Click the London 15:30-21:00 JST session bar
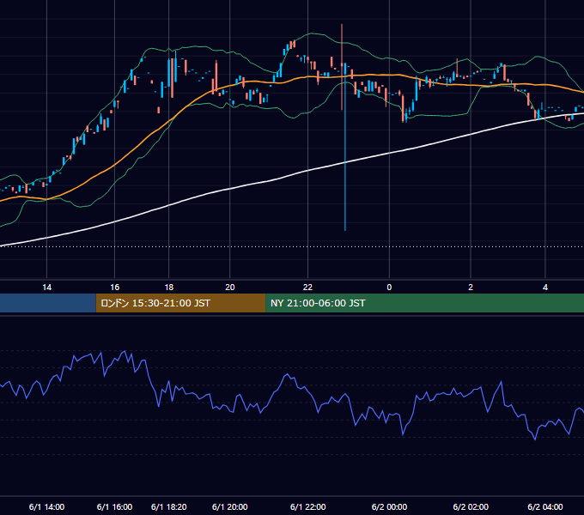 [x=180, y=303]
